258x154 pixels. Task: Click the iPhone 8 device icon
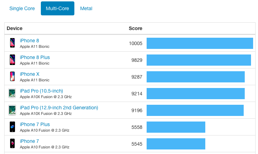[13, 43]
